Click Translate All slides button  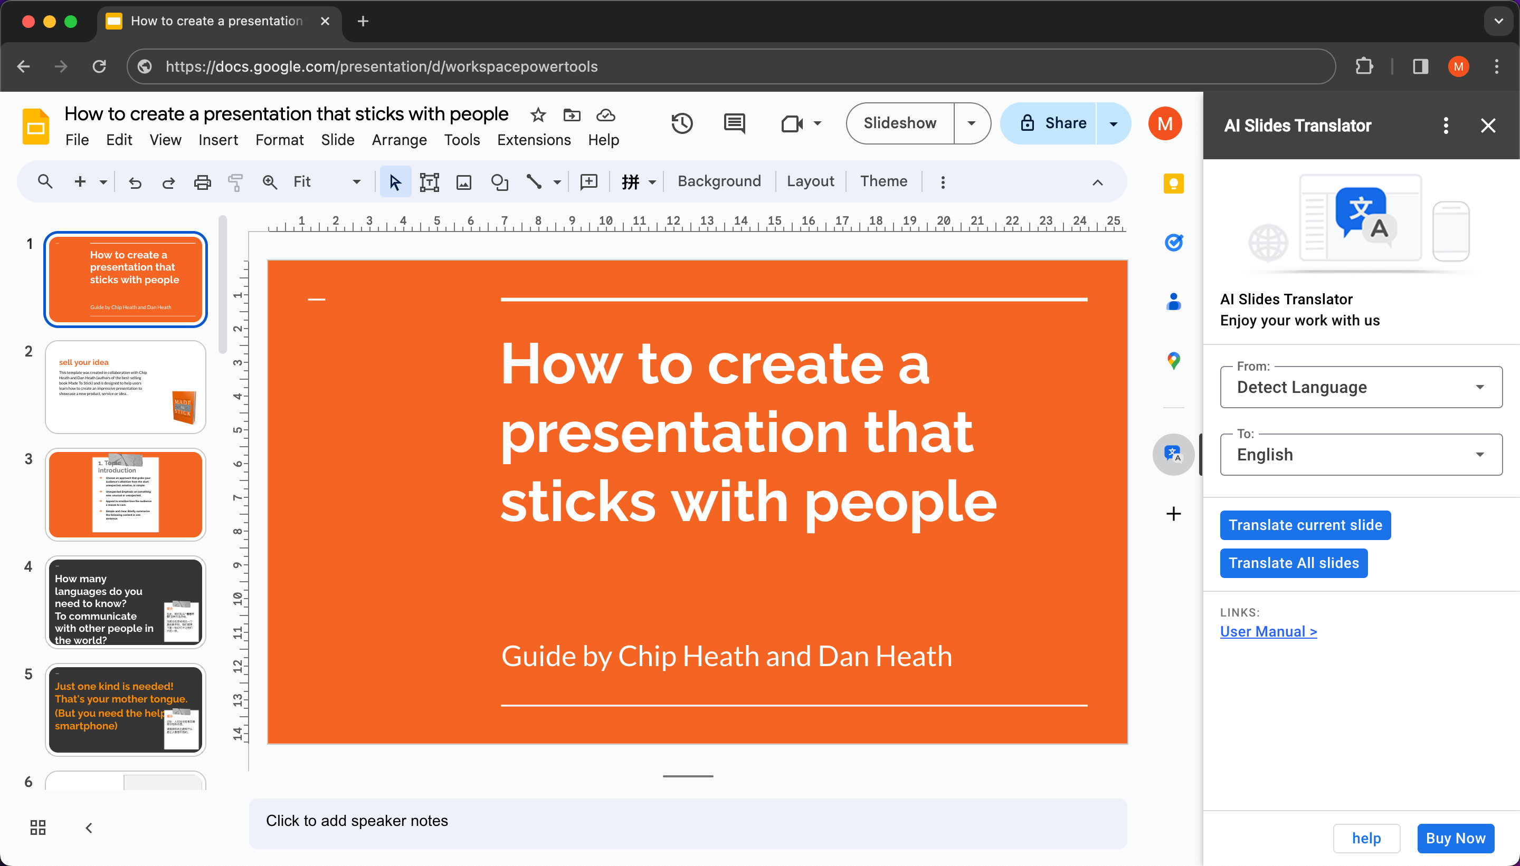click(1293, 563)
